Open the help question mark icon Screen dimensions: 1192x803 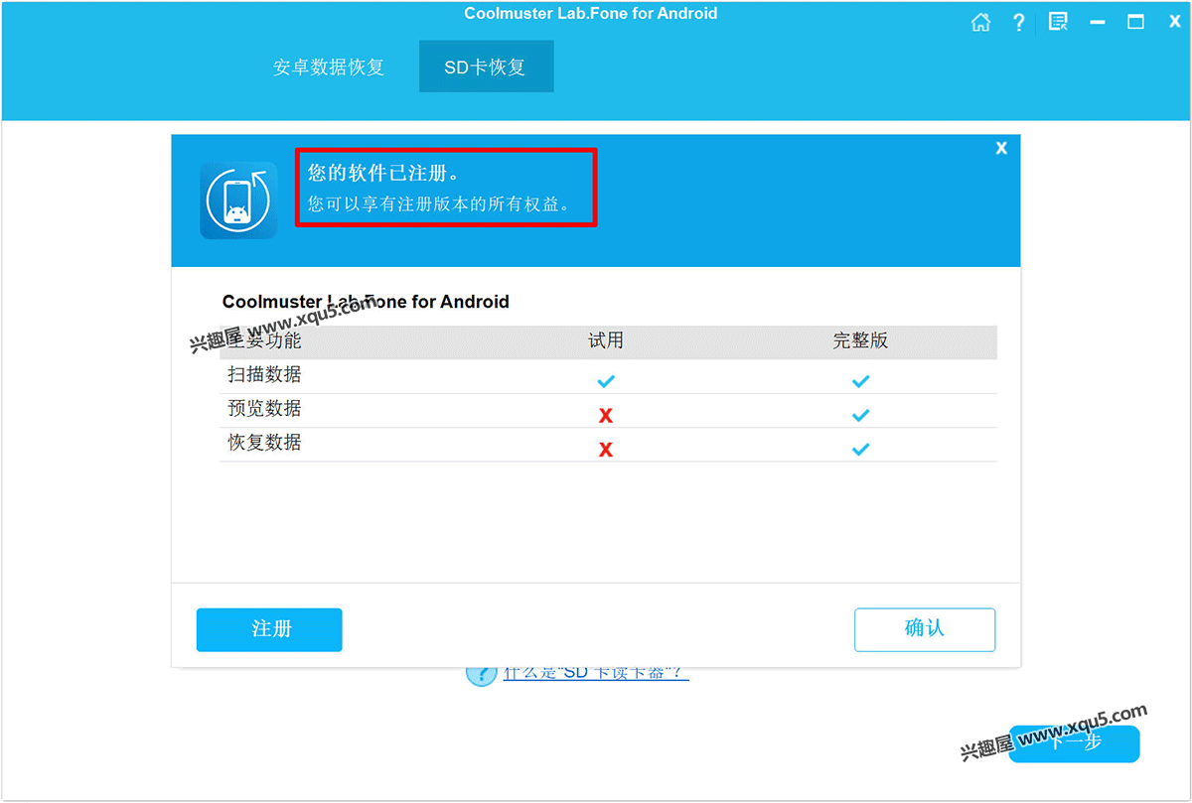click(1018, 22)
